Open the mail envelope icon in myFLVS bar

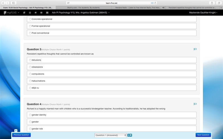[47, 13]
